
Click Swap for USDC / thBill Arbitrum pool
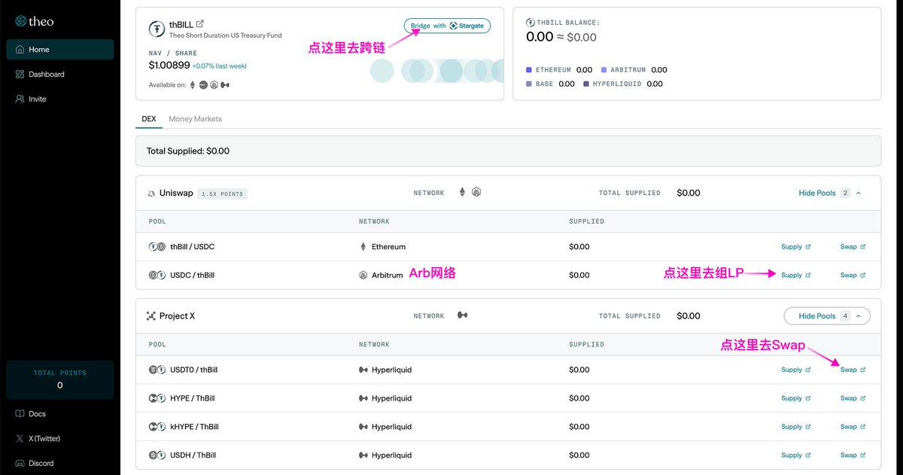(853, 276)
